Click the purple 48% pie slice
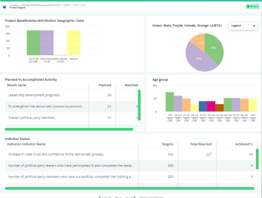This screenshot has height=198, width=262. coord(198,59)
